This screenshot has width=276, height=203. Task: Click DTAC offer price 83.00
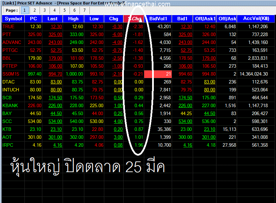[210, 82]
